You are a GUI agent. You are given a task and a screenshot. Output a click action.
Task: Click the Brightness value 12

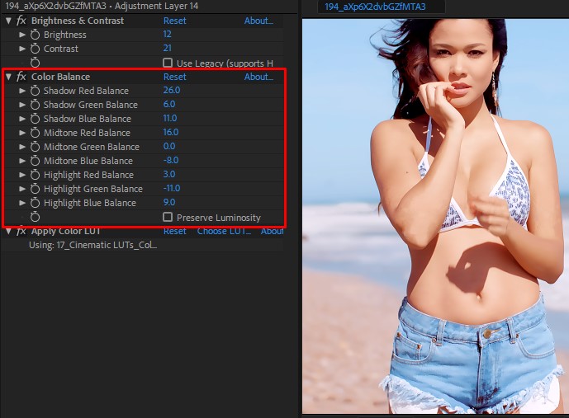[x=167, y=35]
